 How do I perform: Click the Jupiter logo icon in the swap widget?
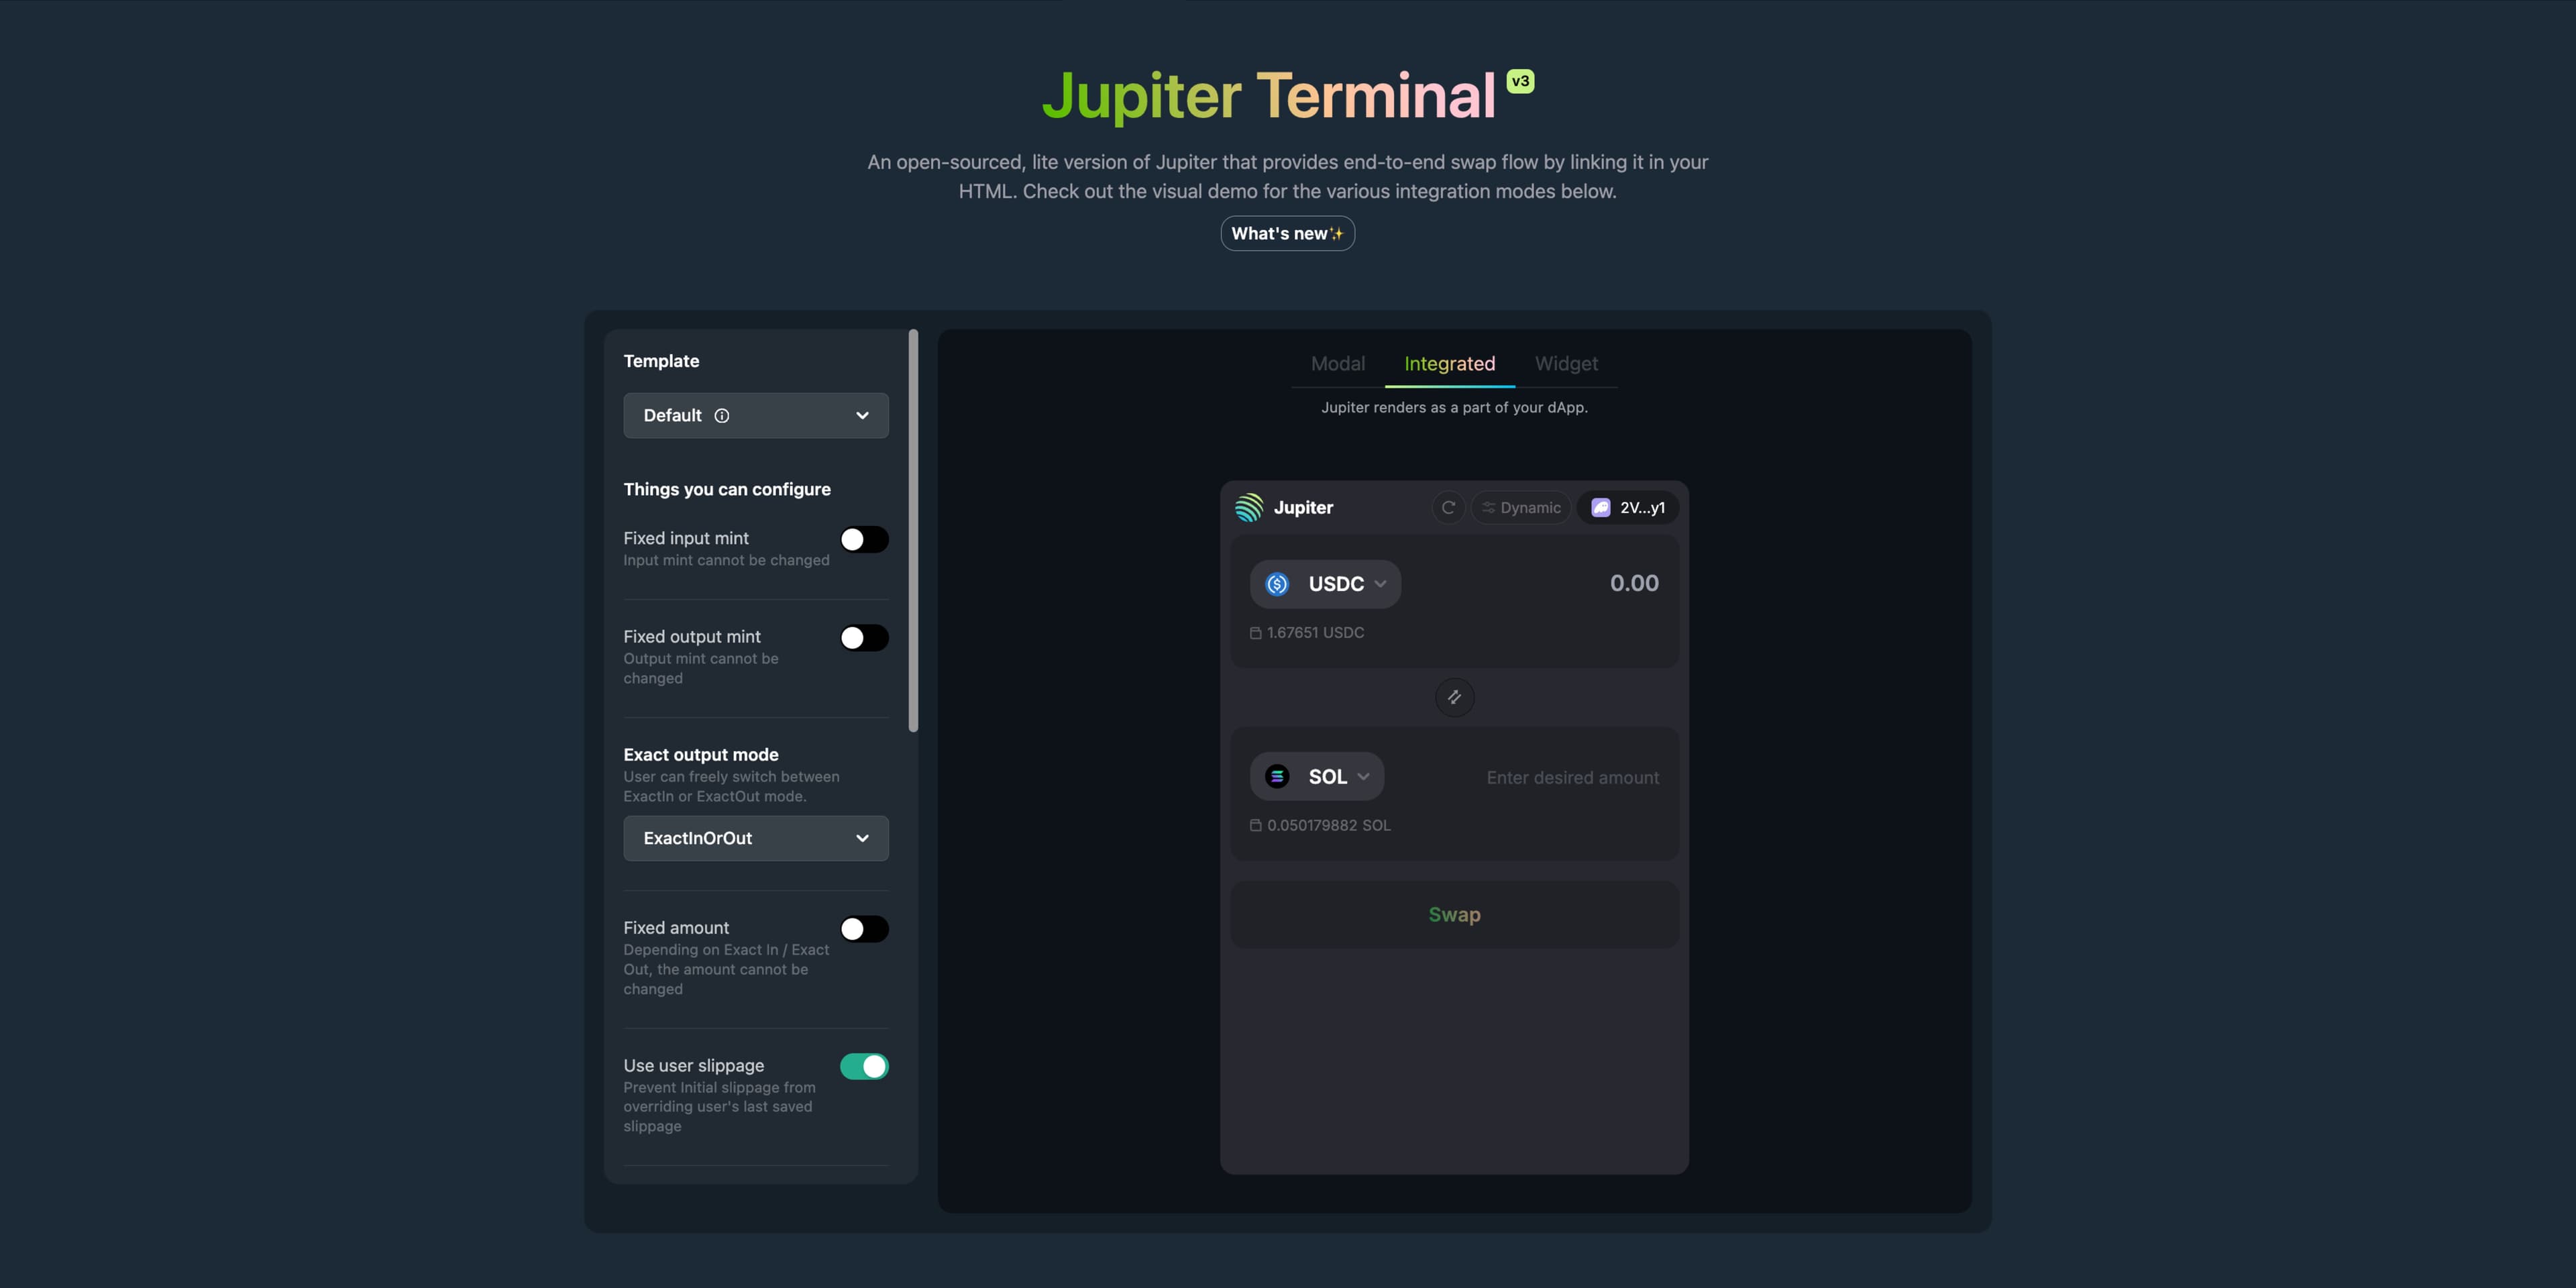1249,507
